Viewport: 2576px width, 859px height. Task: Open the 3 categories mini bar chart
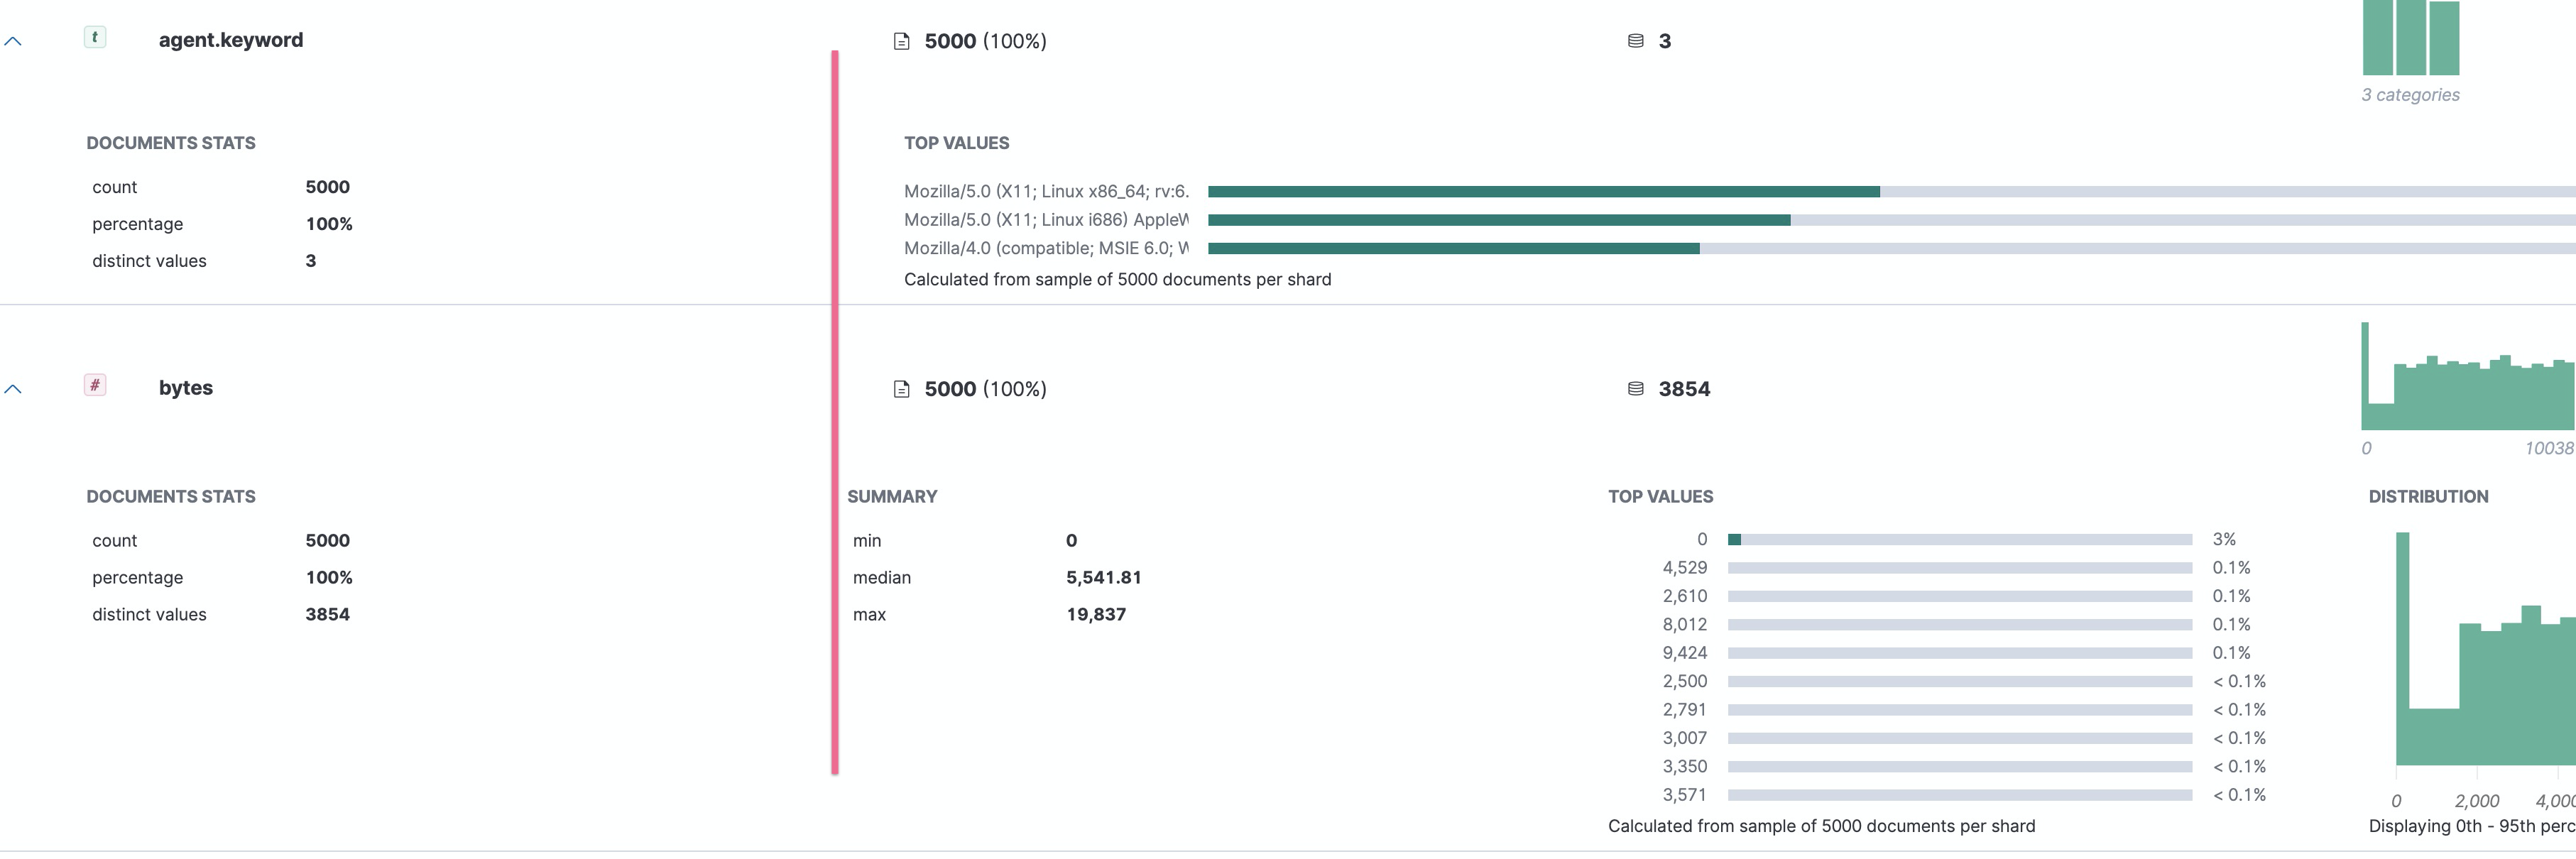(x=2410, y=40)
